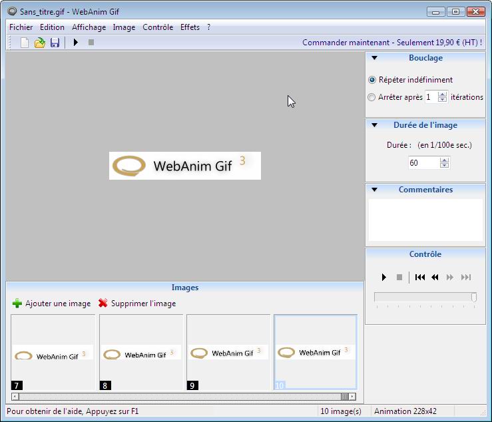Click thumbnails scrollbar left arrow
The height and width of the screenshot is (422, 492).
15,397
